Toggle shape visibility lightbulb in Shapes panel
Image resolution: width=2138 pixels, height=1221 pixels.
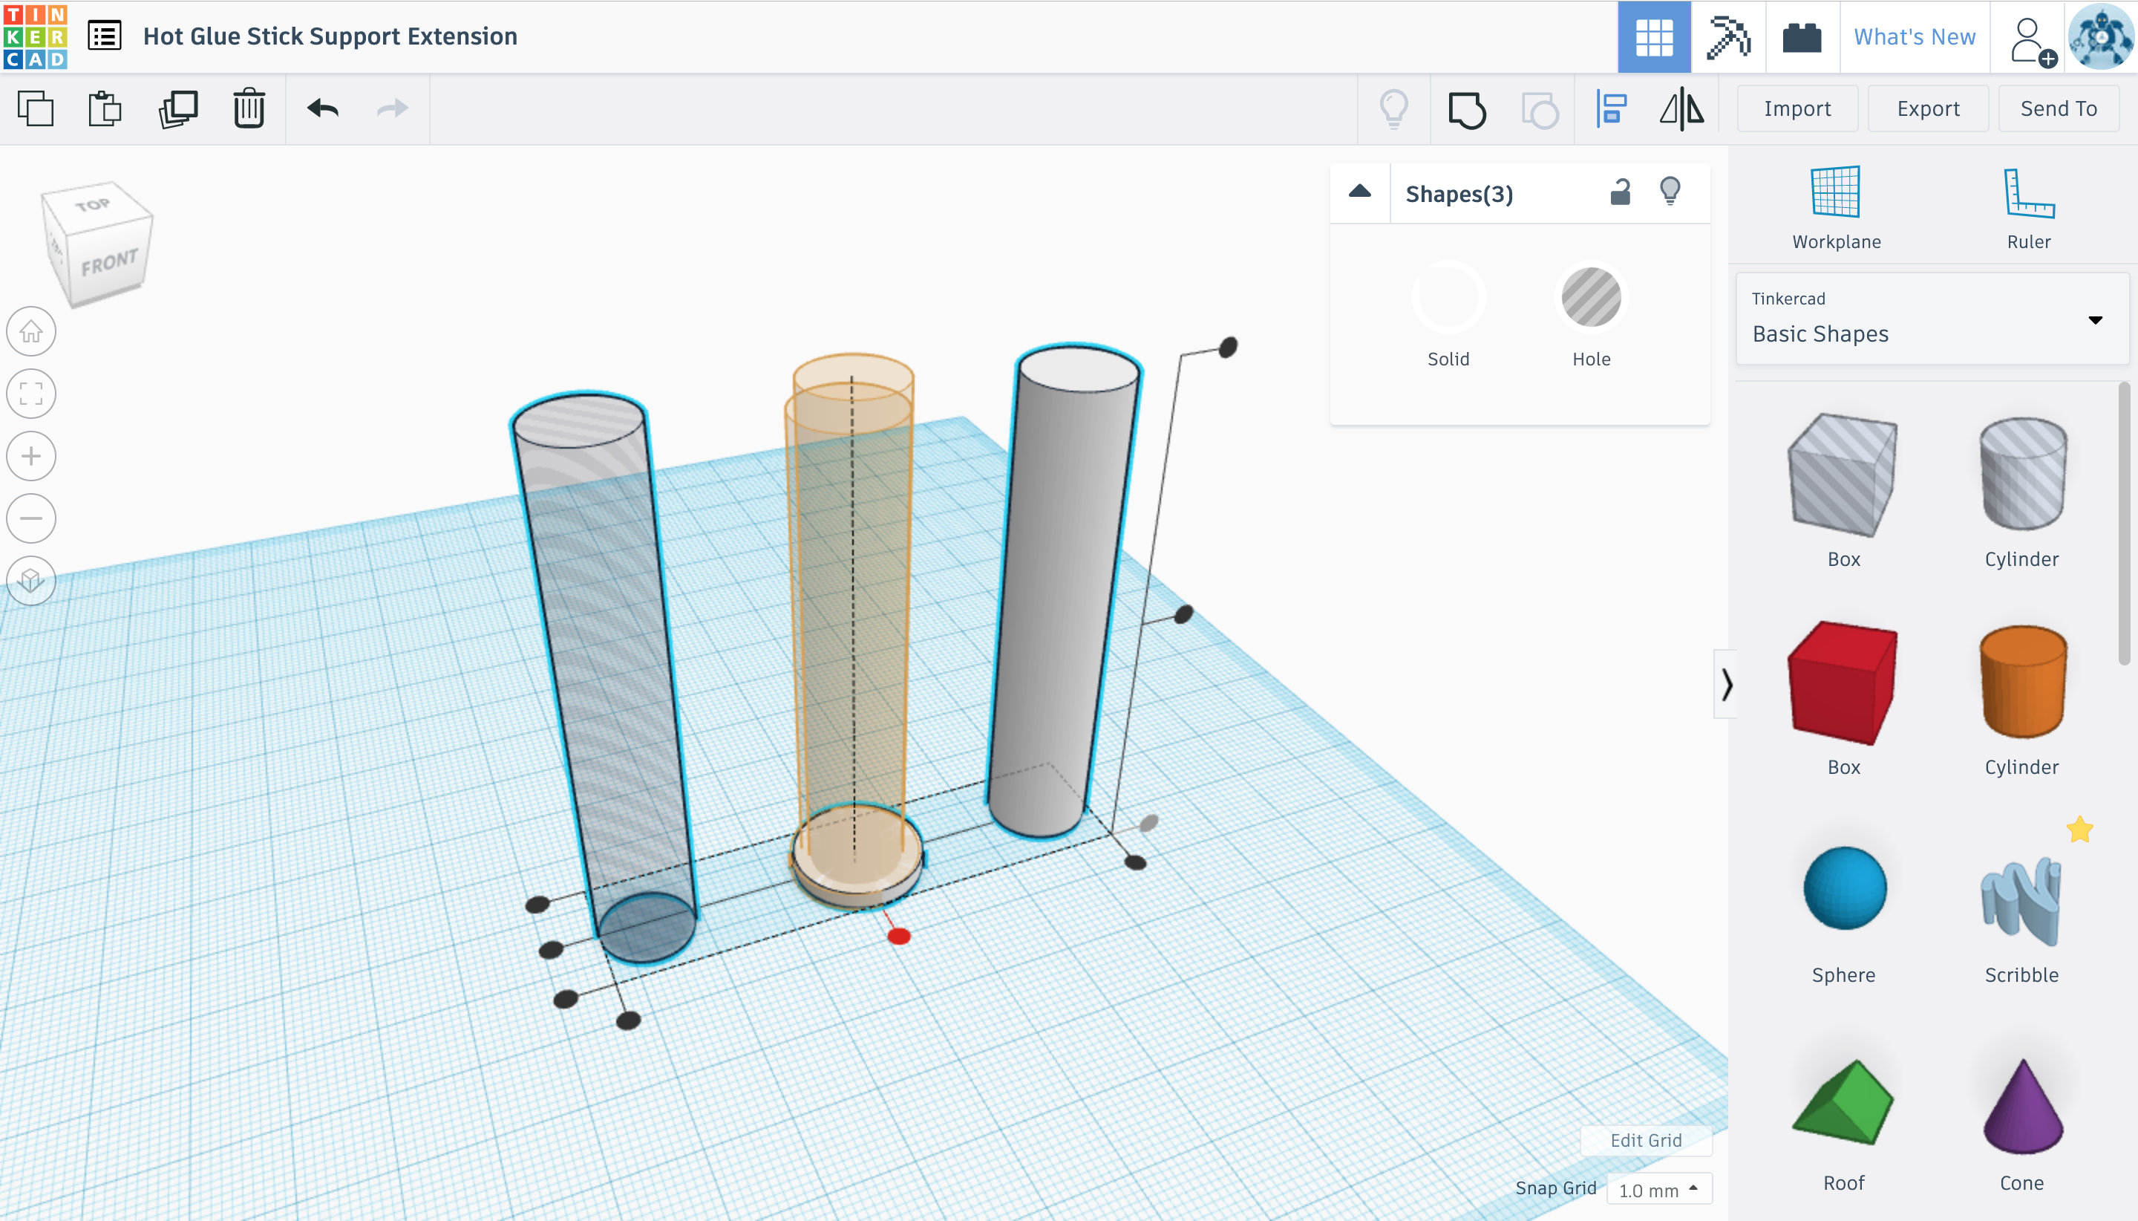tap(1670, 192)
